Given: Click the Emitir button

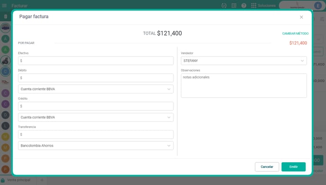Looking at the screenshot, I should [x=294, y=167].
